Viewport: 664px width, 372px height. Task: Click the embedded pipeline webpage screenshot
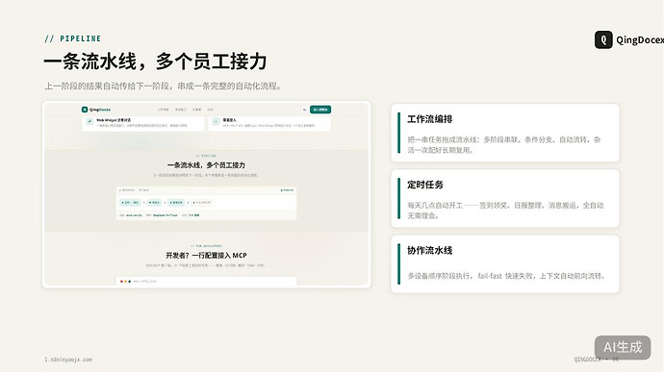[x=207, y=195]
